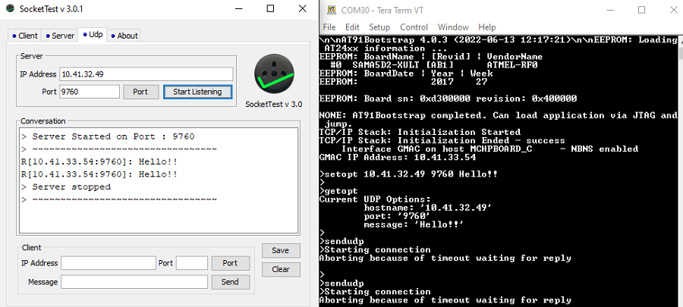The width and height of the screenshot is (683, 307).
Task: Click 'SocketTest v 3.0' label under logo
Action: click(x=273, y=105)
